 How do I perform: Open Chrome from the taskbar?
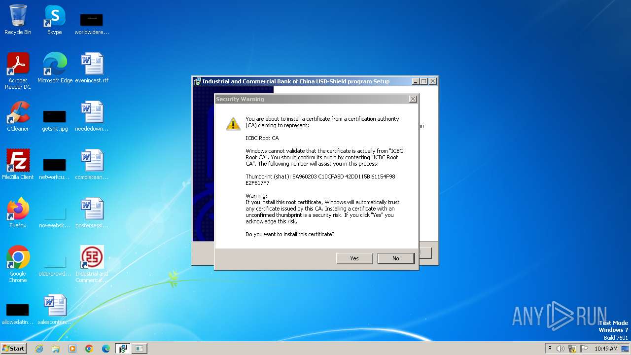pos(89,349)
